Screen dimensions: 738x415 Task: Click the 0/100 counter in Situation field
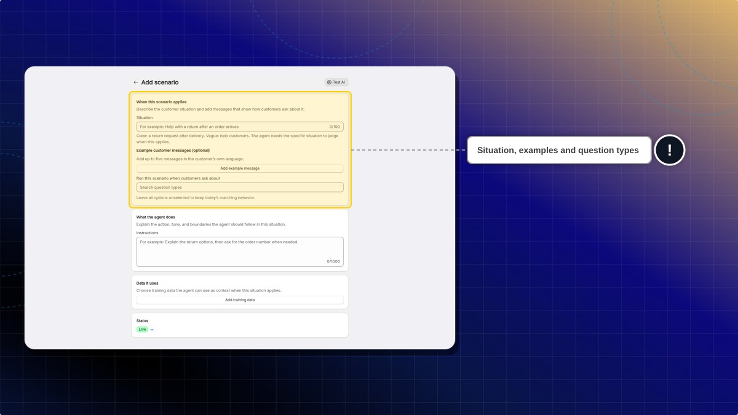335,127
